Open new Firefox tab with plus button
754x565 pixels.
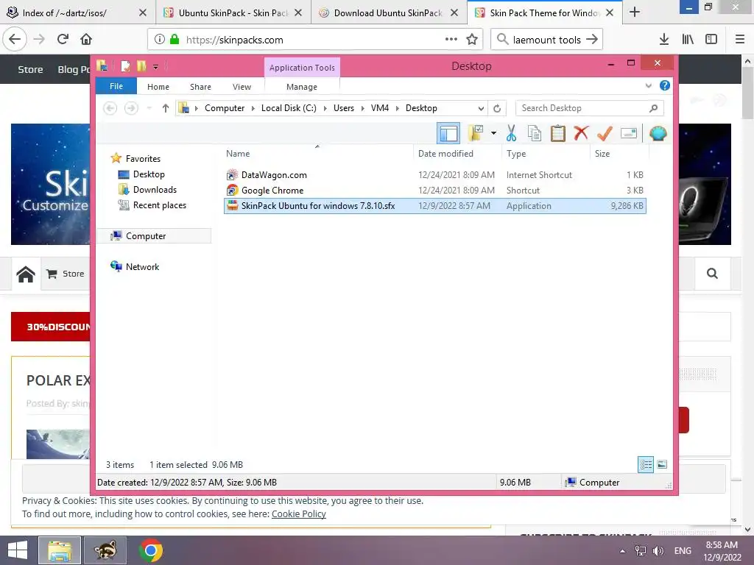tap(635, 13)
